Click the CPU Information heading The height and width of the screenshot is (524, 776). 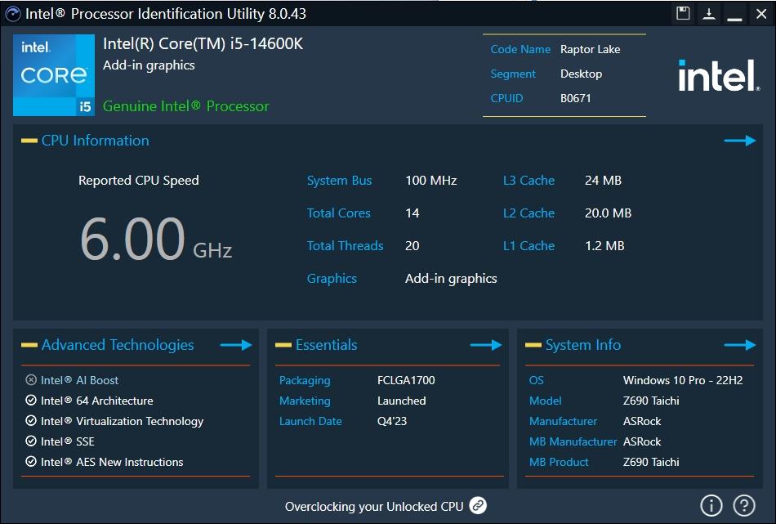[x=95, y=140]
